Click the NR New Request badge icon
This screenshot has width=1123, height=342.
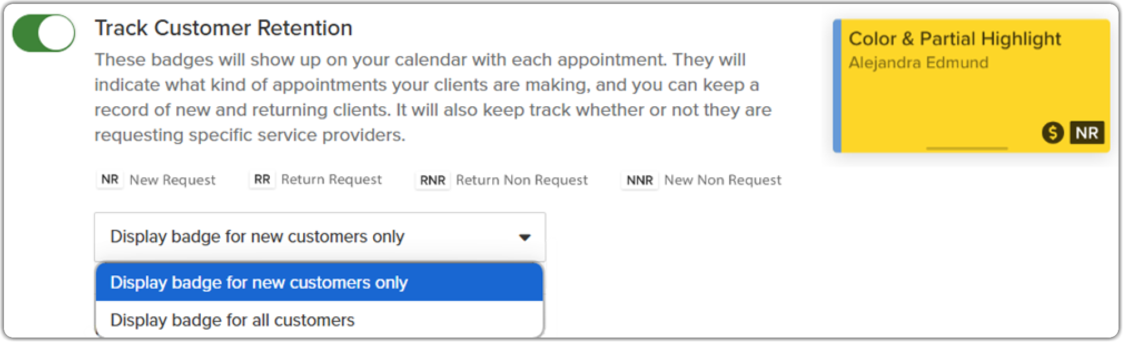pos(109,179)
